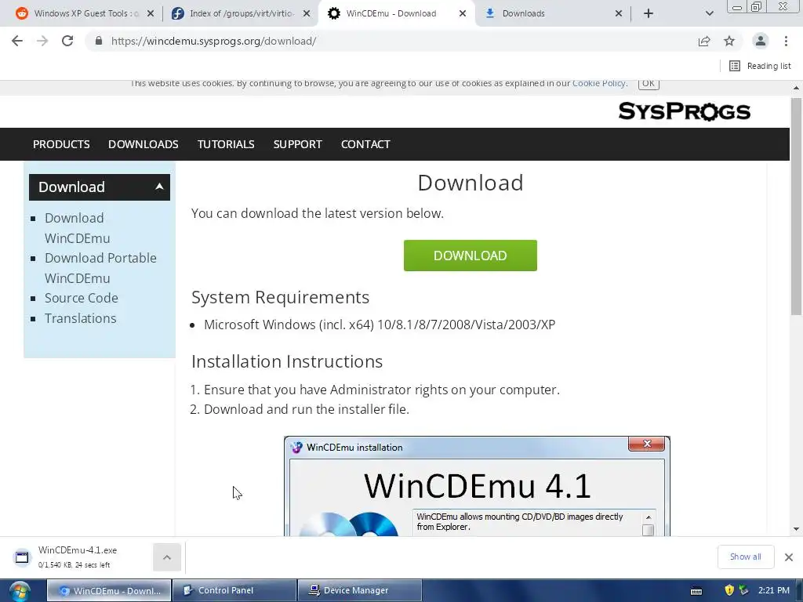803x602 pixels.
Task: Open the Download Portable WinCDEmu link
Action: pos(100,268)
